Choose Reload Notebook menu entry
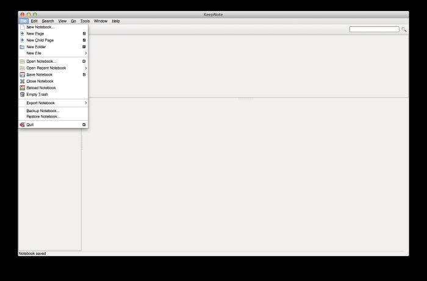 point(53,88)
